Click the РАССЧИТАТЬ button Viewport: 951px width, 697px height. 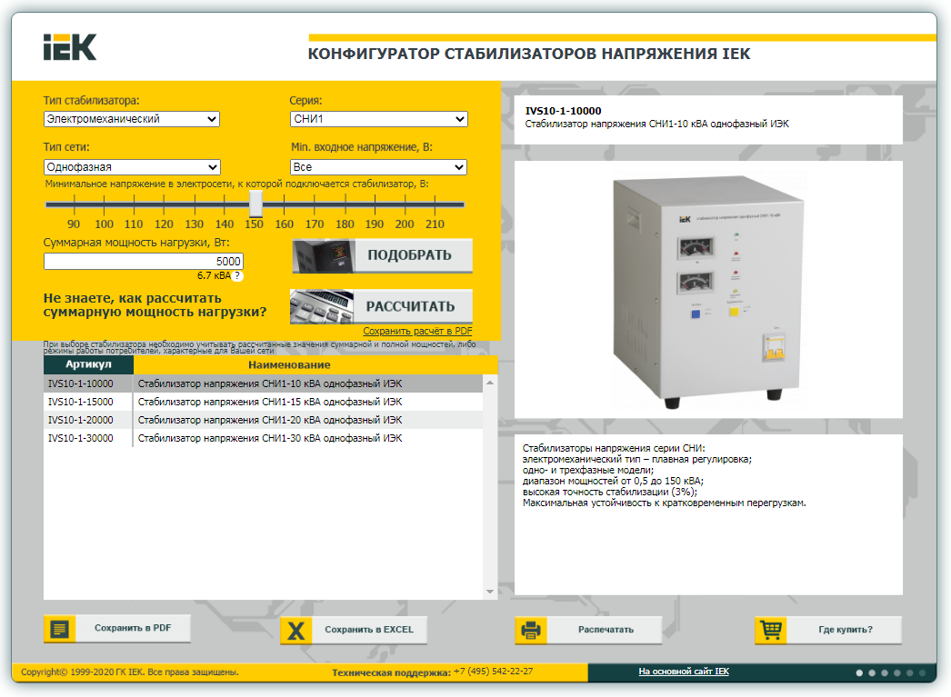[381, 306]
